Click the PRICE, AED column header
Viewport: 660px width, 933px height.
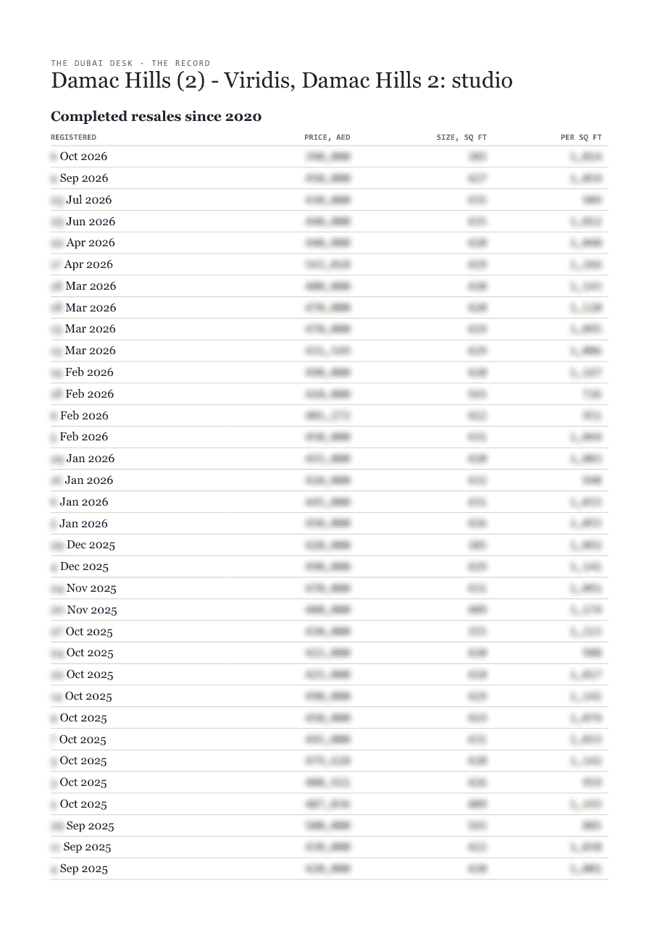coord(327,137)
